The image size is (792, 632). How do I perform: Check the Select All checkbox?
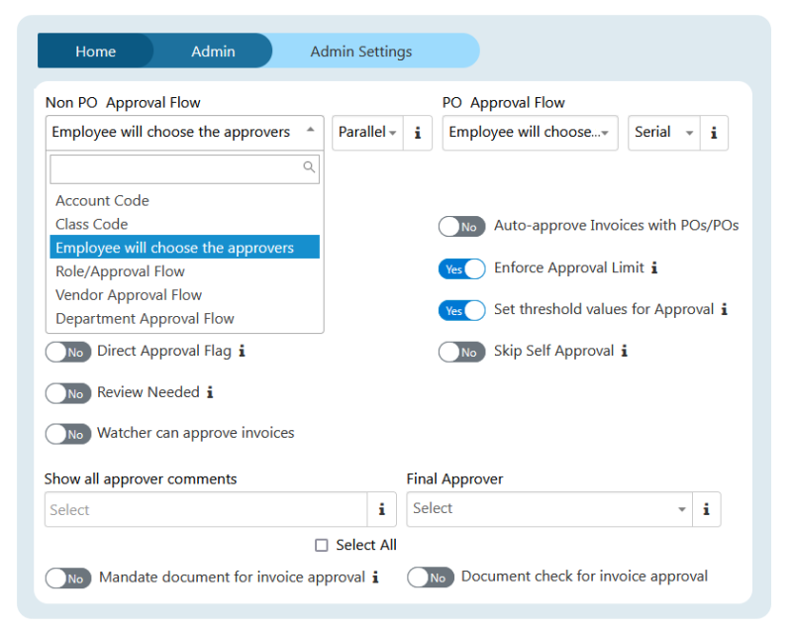click(x=321, y=545)
